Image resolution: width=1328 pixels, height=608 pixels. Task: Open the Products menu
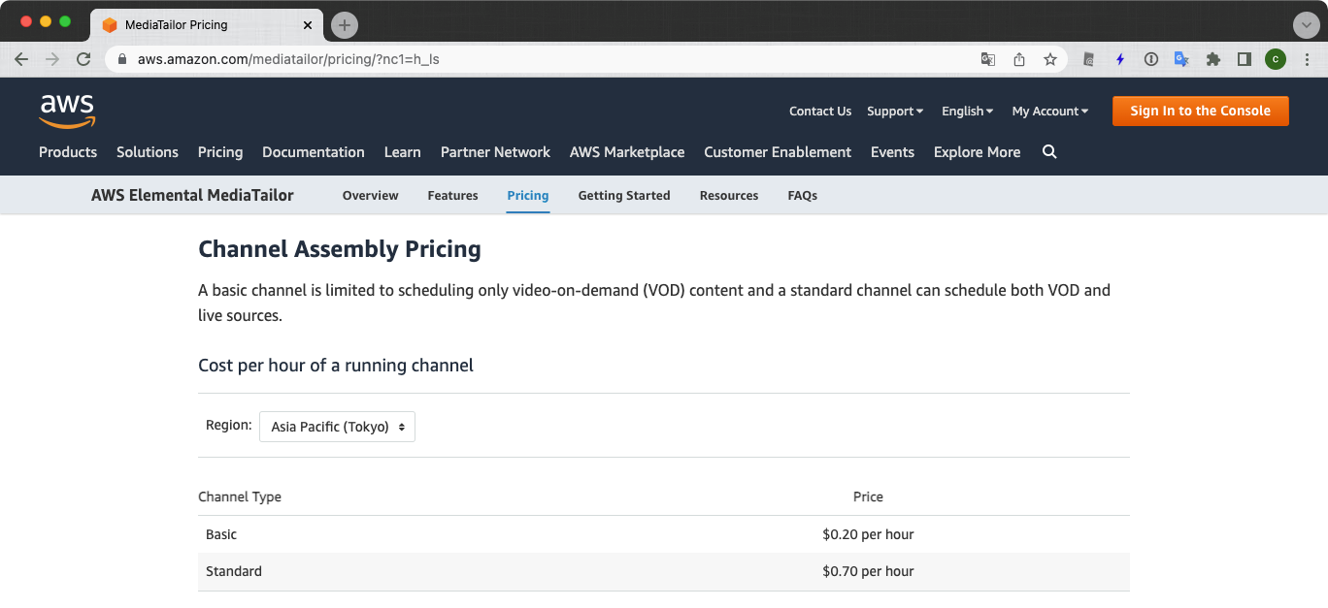click(68, 152)
